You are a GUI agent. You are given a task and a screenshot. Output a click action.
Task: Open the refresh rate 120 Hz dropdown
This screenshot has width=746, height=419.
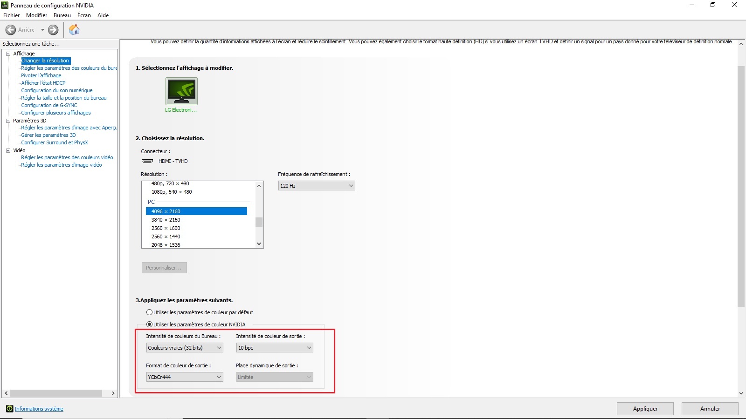click(x=317, y=186)
